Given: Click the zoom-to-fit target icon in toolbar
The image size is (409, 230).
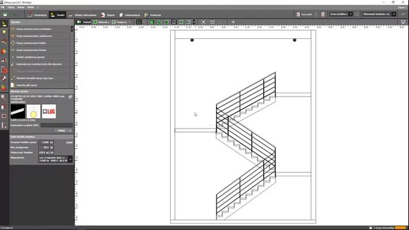Looking at the screenshot, I should pyautogui.click(x=203, y=22).
